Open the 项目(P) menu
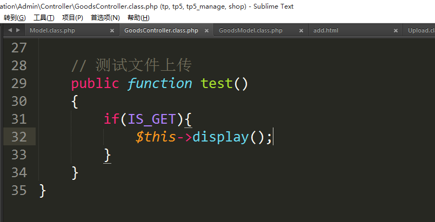This screenshot has height=222, width=435. tap(72, 18)
